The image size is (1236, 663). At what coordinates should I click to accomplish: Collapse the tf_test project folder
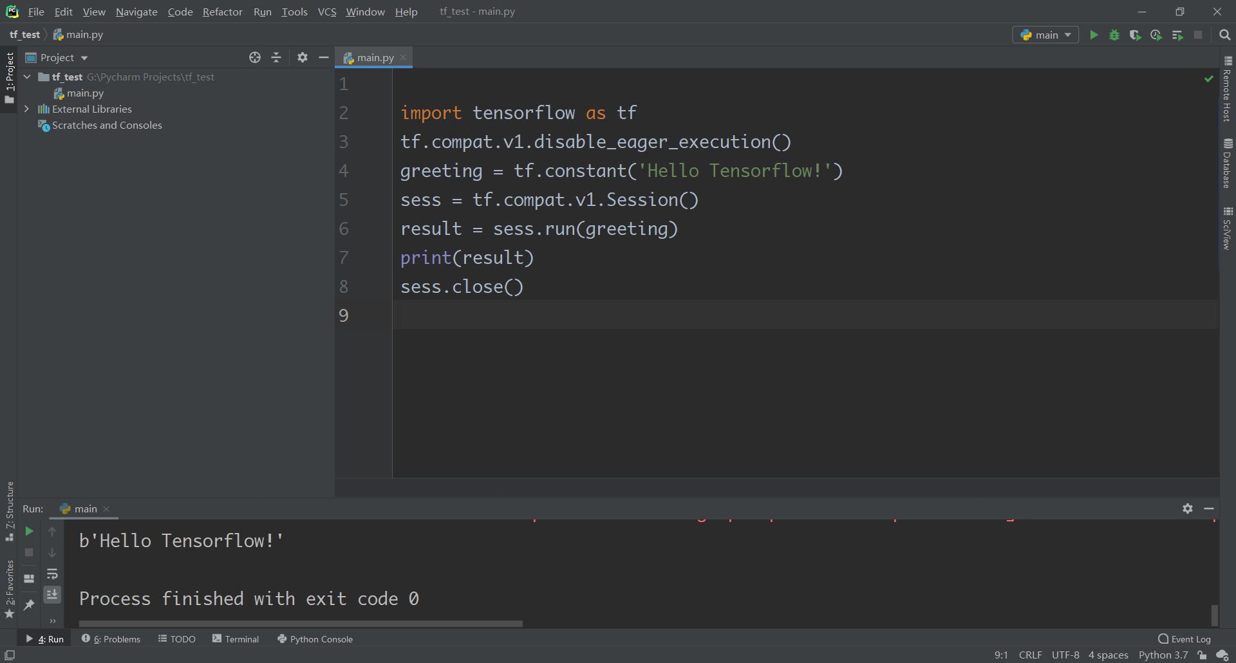click(27, 77)
